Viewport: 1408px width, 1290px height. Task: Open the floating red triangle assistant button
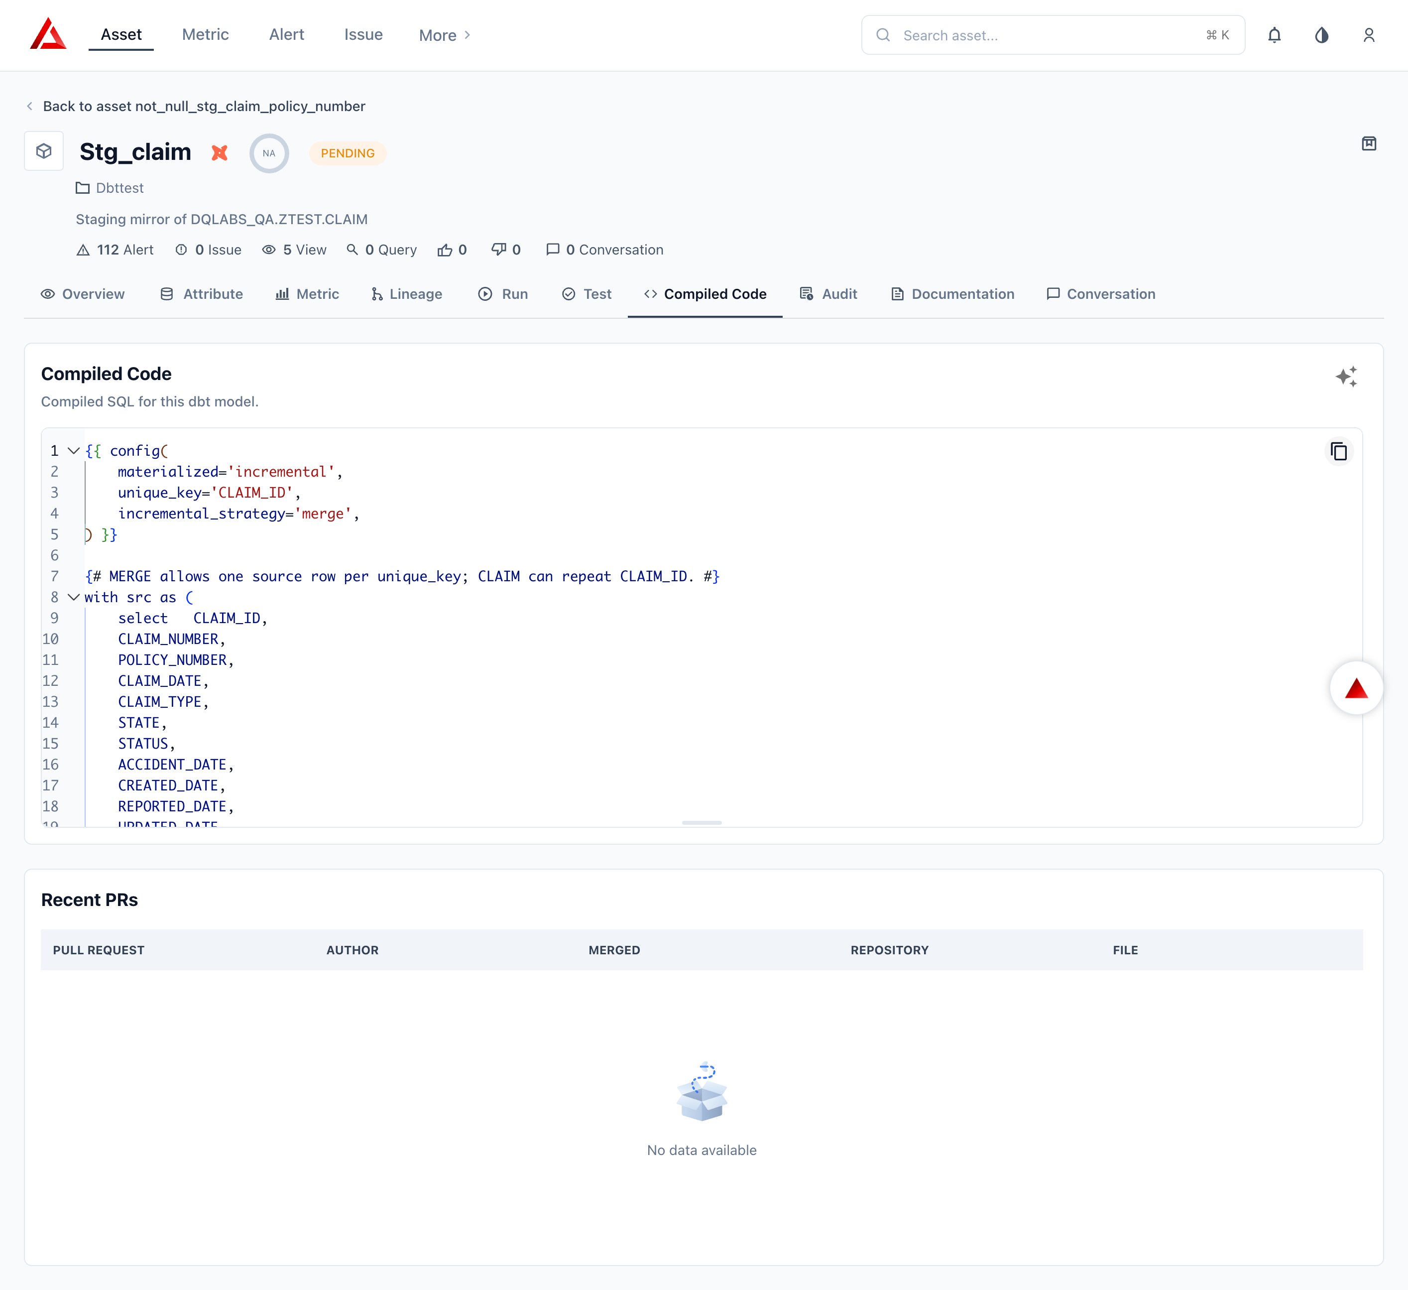click(1356, 688)
